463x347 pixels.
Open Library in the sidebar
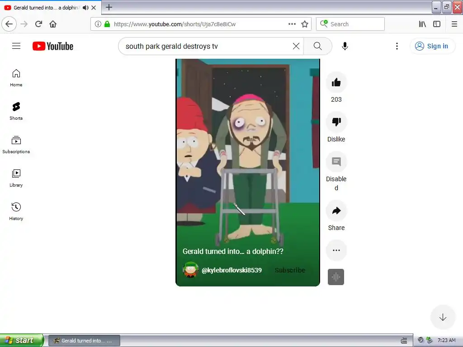16,178
